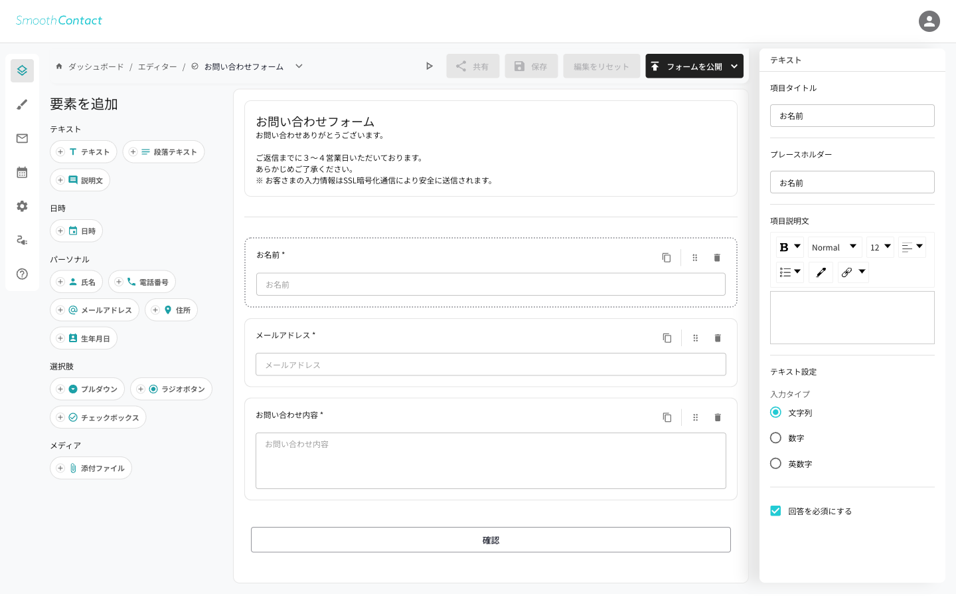Viewport: 956px width, 598px height.
Task: Go to ダッシュボード breadcrumb
Action: click(x=96, y=67)
